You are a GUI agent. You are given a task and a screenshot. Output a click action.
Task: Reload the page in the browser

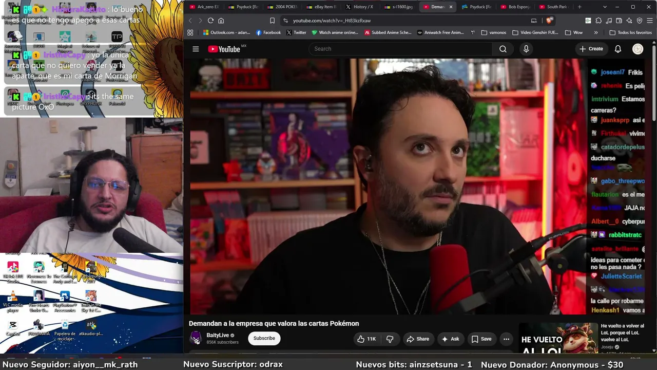click(210, 21)
